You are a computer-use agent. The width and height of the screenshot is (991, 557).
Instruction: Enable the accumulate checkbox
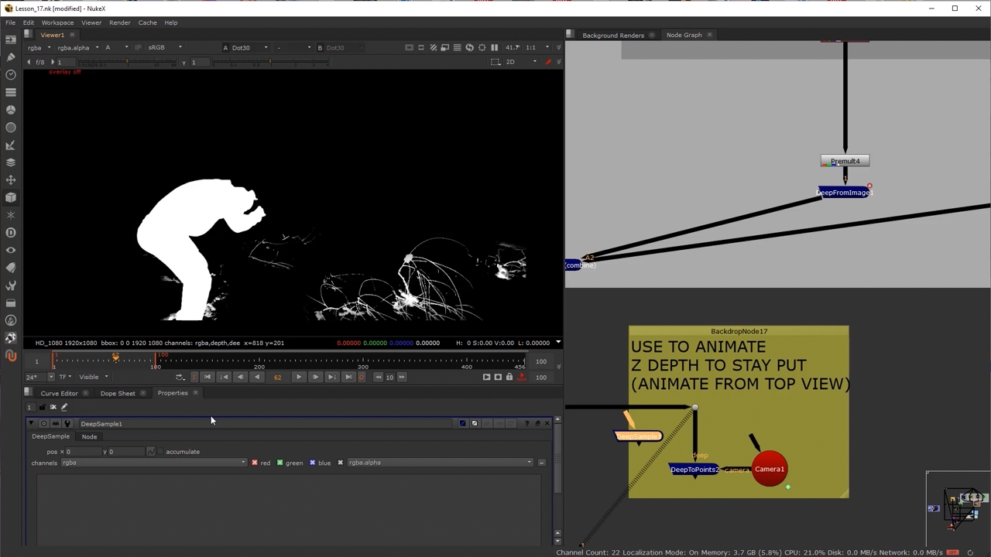[160, 452]
